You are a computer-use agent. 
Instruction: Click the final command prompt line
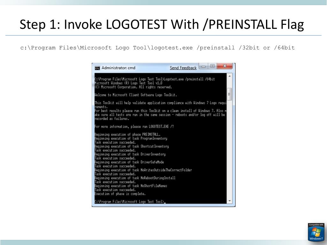click(x=130, y=202)
